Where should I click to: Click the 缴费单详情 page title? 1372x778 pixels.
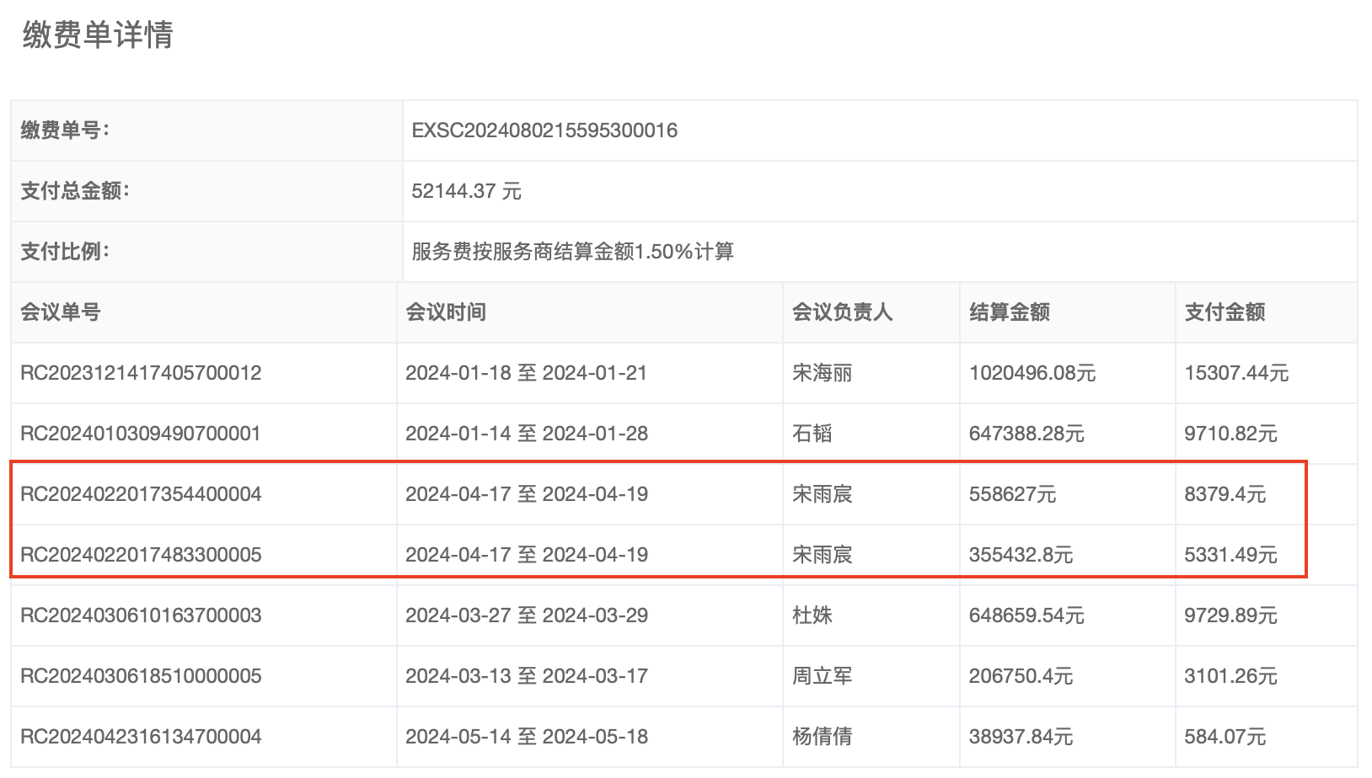[x=98, y=35]
